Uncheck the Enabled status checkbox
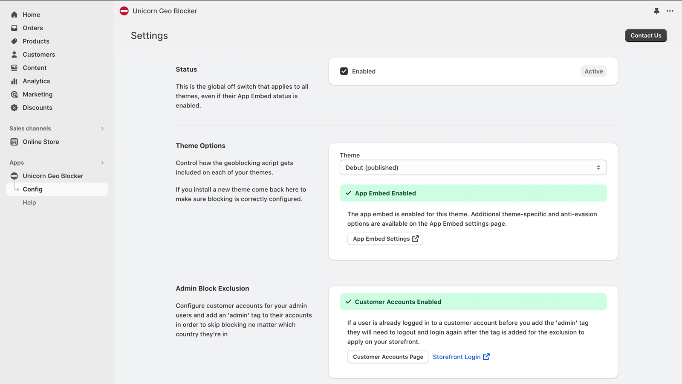 (x=344, y=71)
